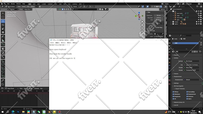Toggle NormalMap import texture checkbox
The image size is (203, 114).
tap(187, 92)
